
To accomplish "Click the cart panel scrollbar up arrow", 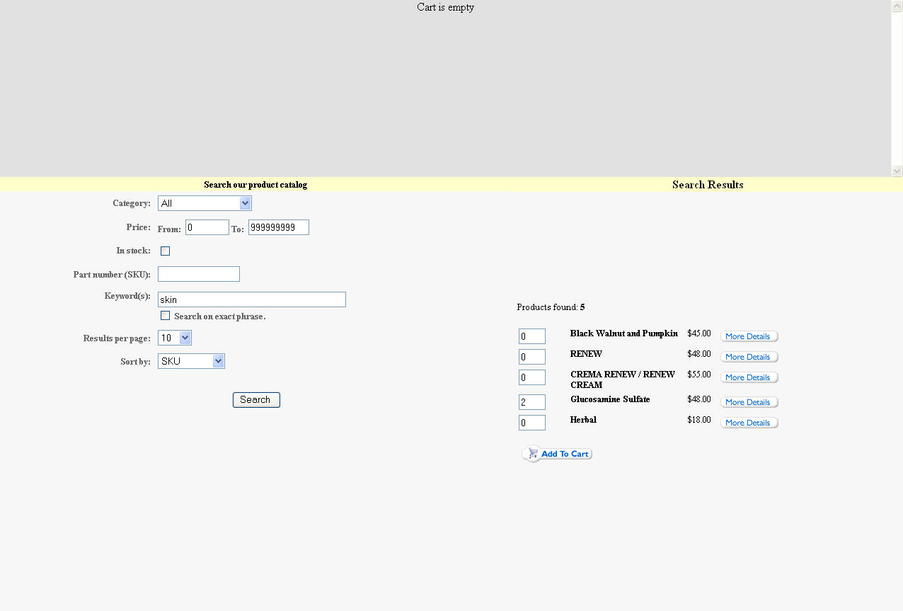I will click(897, 6).
